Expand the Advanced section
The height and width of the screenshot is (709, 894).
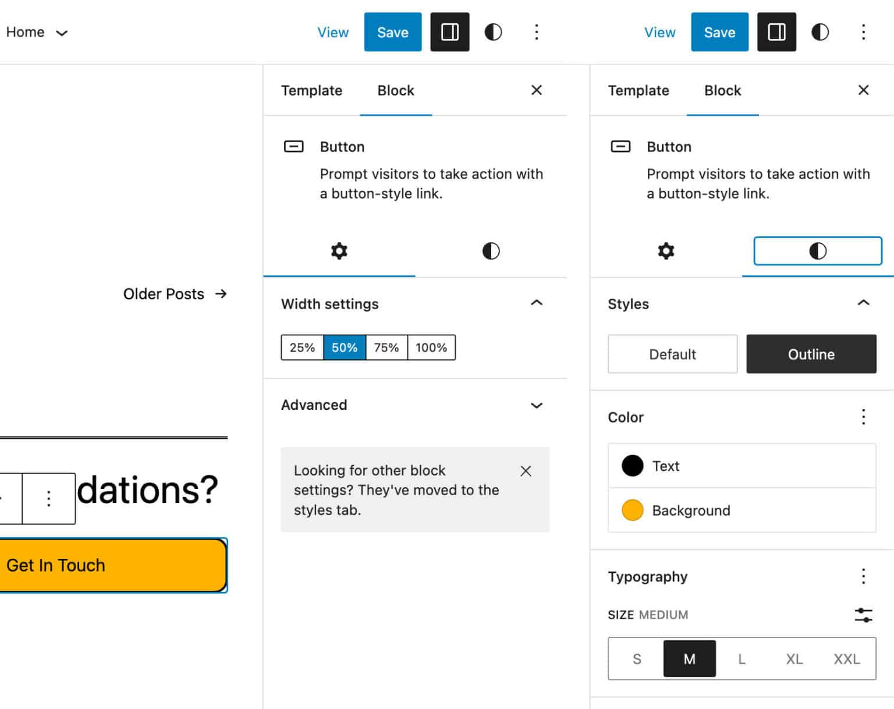click(536, 405)
